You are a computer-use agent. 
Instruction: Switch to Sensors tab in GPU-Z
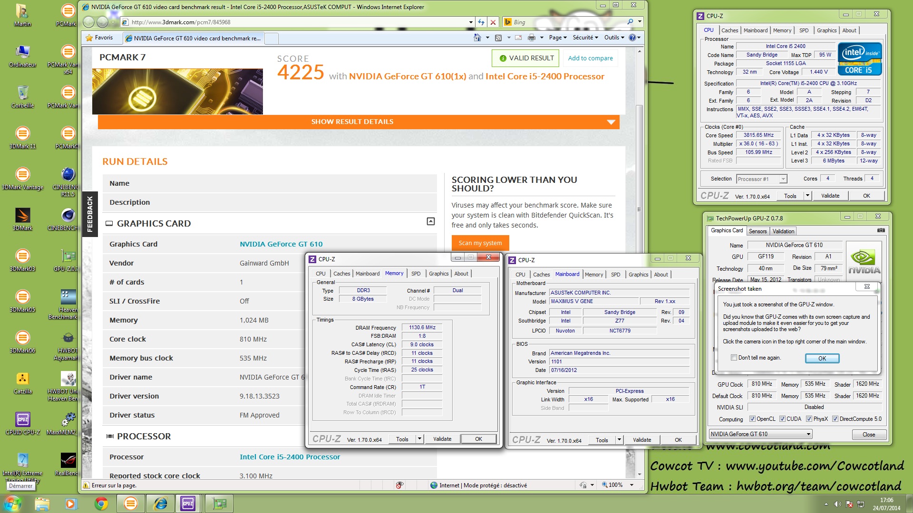[758, 231]
